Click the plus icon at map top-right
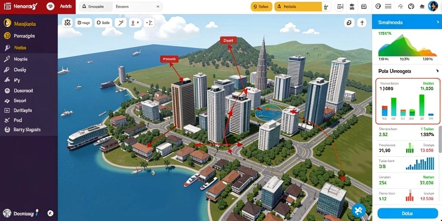This screenshot has height=221, width=442. click(x=362, y=22)
